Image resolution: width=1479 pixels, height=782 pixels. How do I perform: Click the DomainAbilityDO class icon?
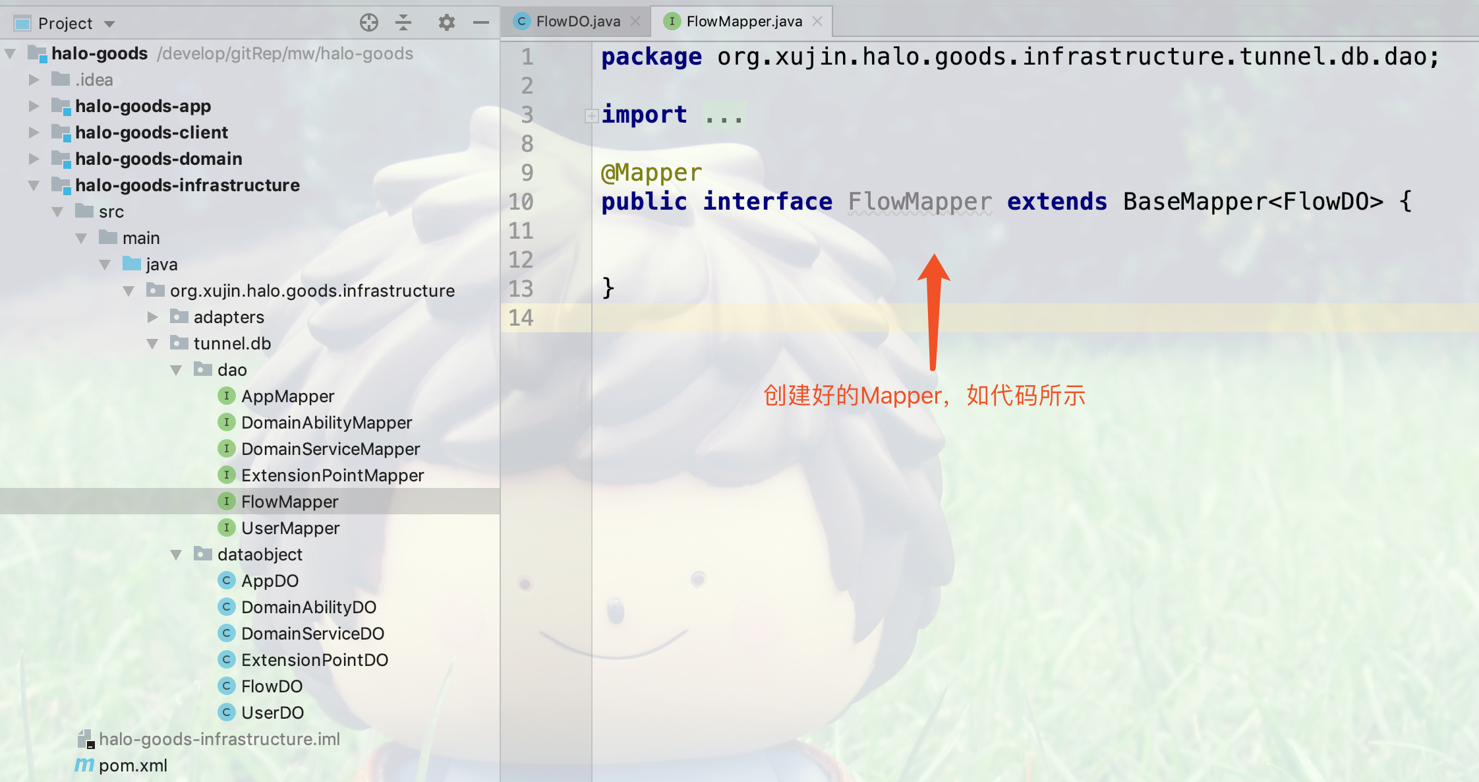click(226, 607)
